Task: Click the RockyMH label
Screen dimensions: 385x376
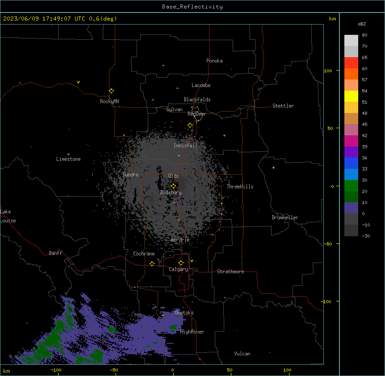Action: point(109,101)
